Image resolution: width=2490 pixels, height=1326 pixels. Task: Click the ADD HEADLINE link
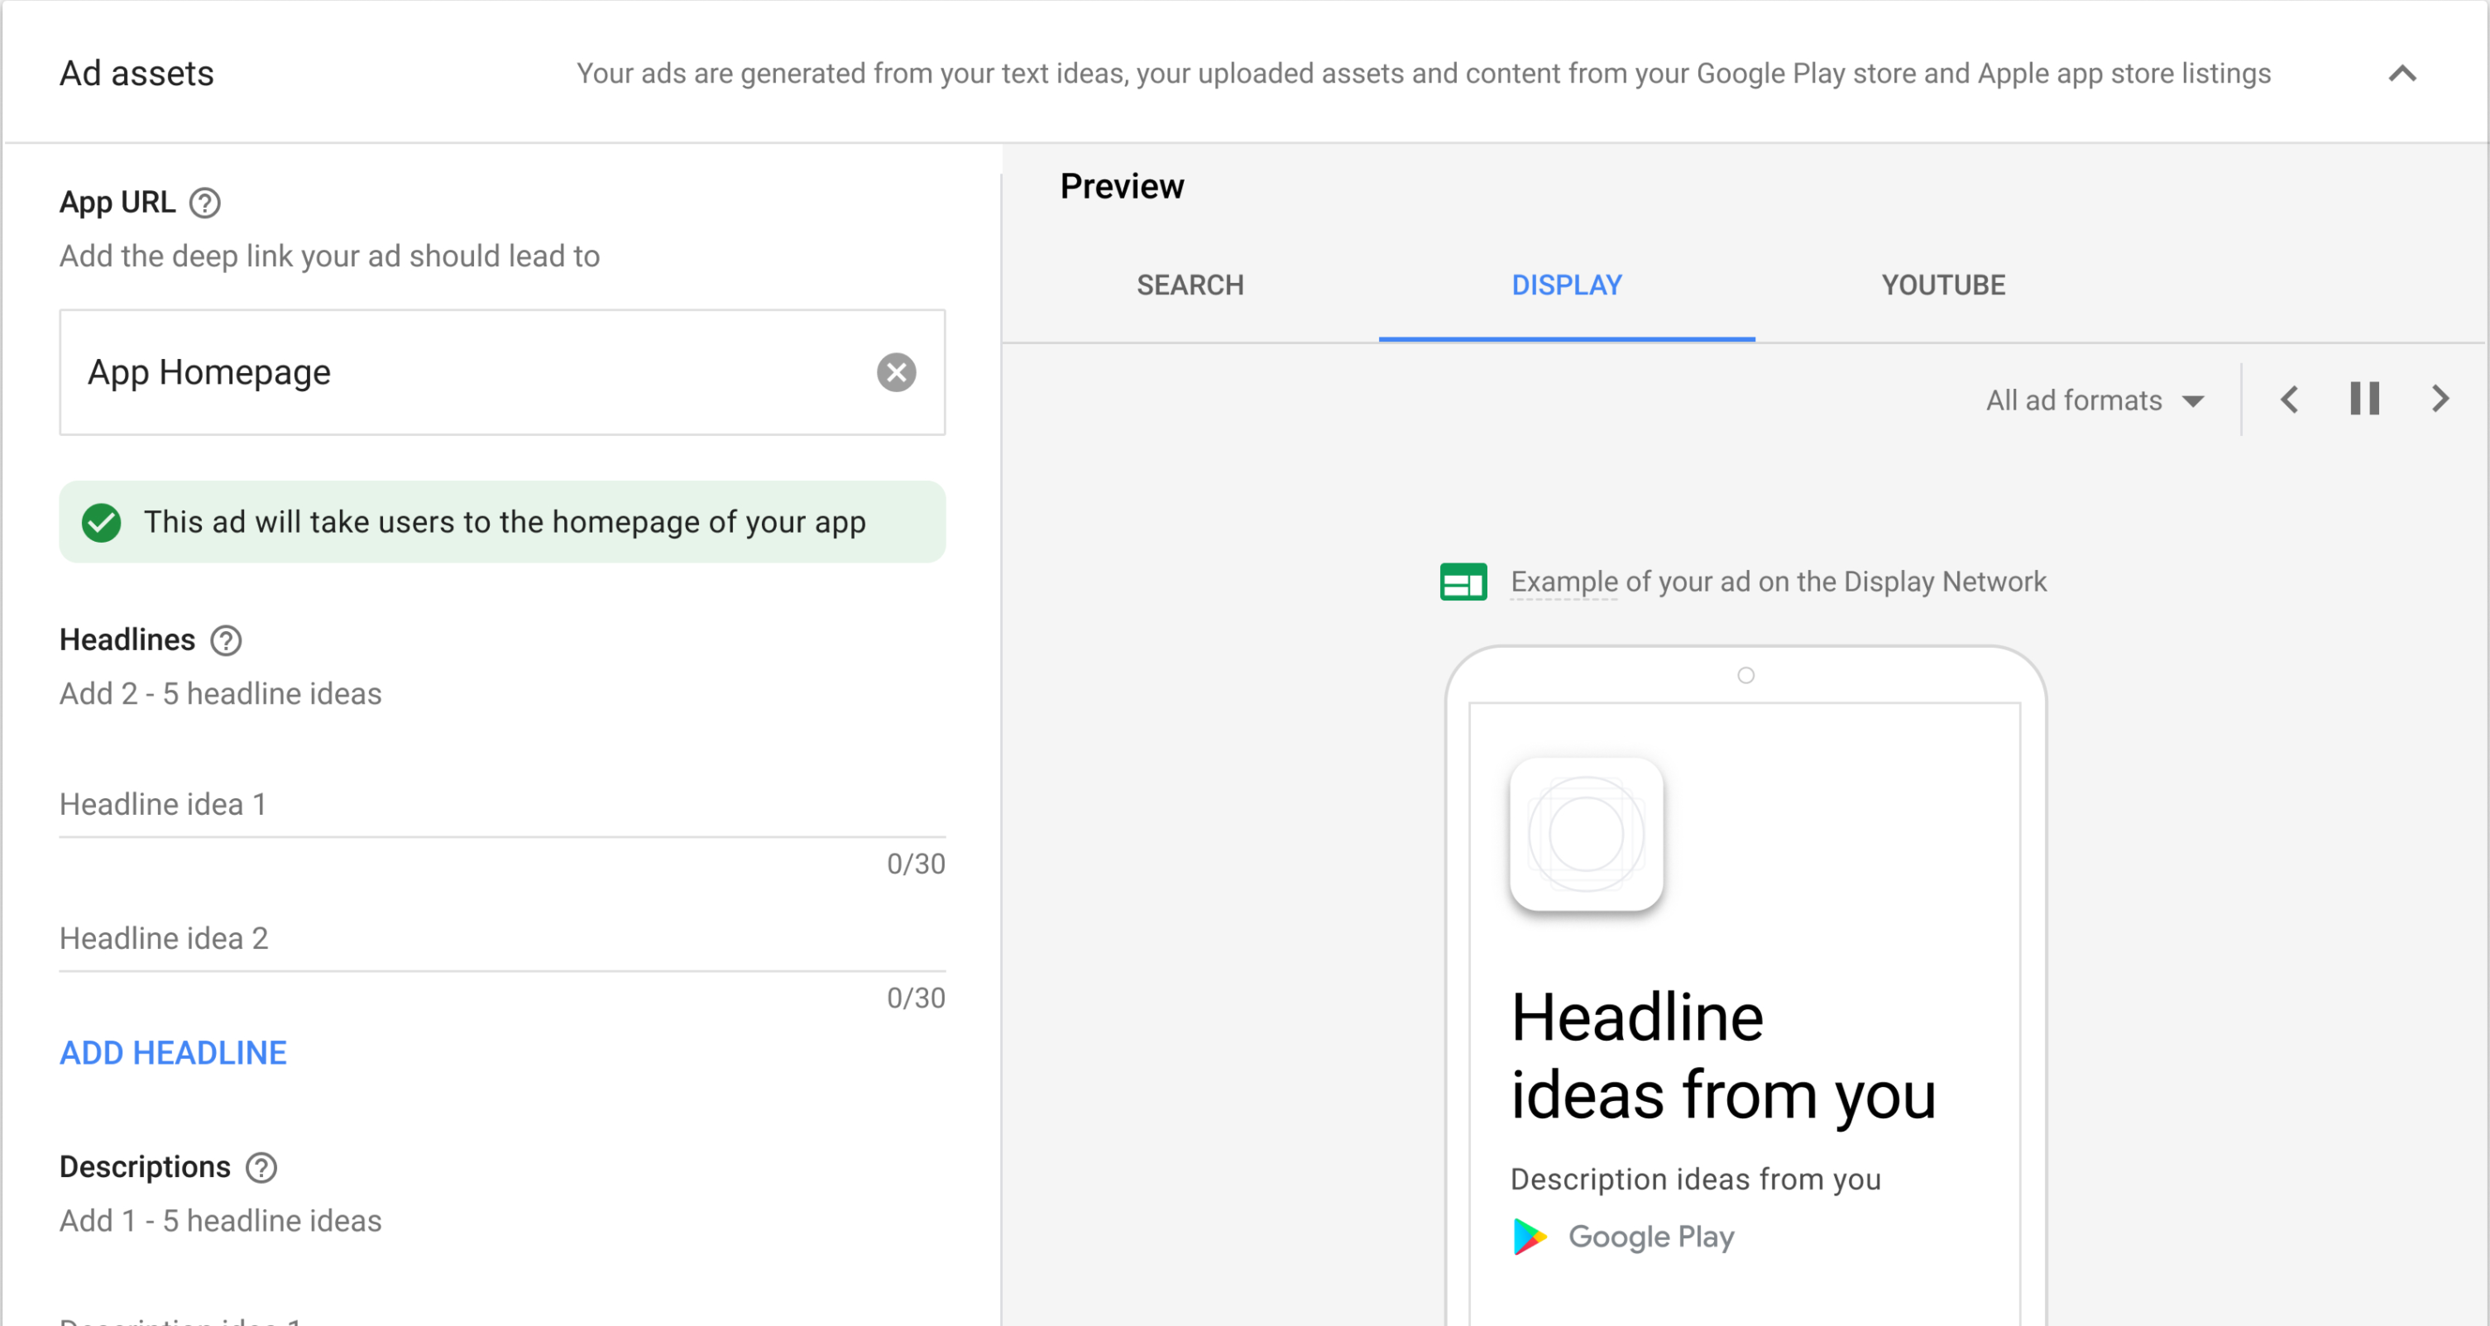tap(173, 1053)
